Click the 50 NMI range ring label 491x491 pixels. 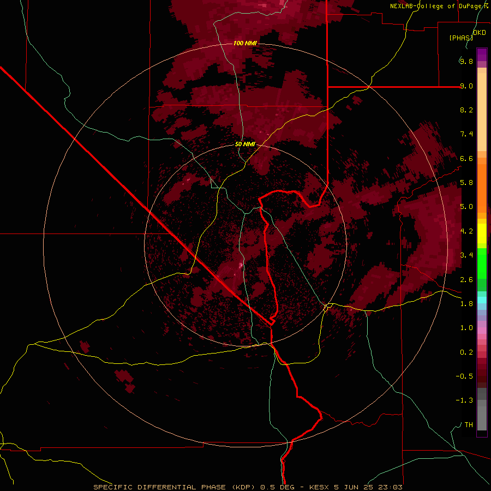click(245, 144)
